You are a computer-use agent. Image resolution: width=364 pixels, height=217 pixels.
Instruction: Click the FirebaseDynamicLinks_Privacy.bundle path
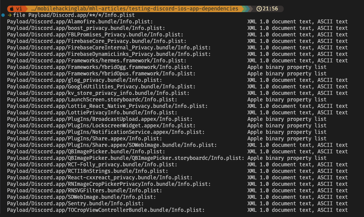[x=109, y=54]
